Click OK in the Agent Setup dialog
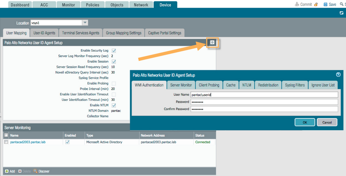The image size is (346, 176). click(x=305, y=123)
